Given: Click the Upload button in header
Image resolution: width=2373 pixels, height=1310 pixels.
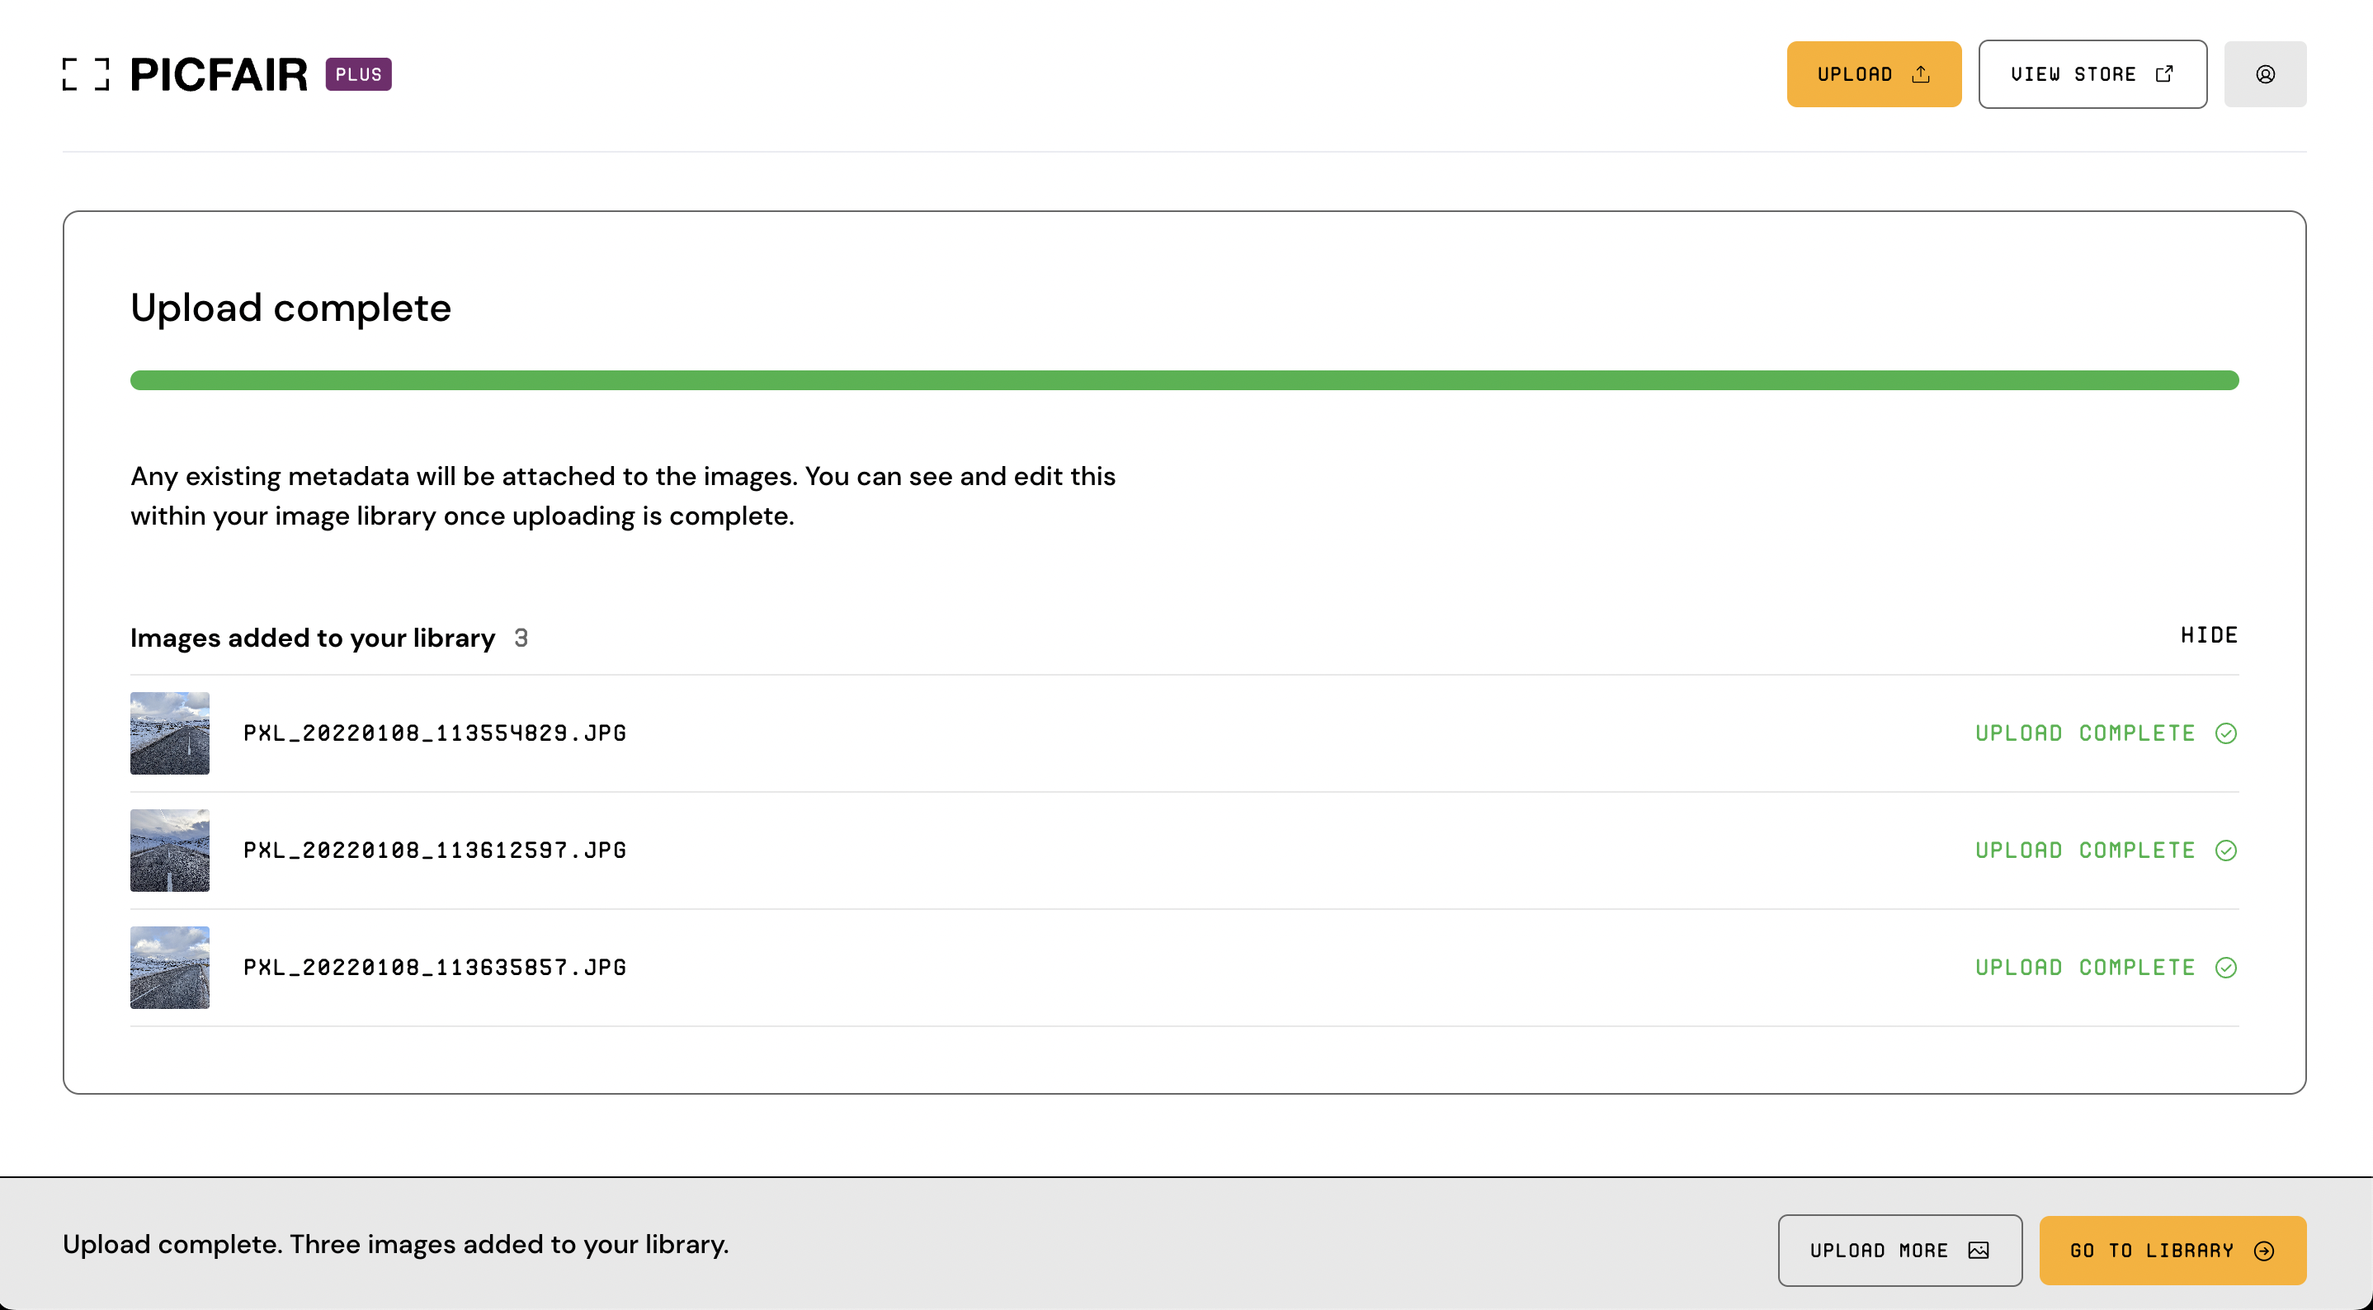Looking at the screenshot, I should (1874, 74).
